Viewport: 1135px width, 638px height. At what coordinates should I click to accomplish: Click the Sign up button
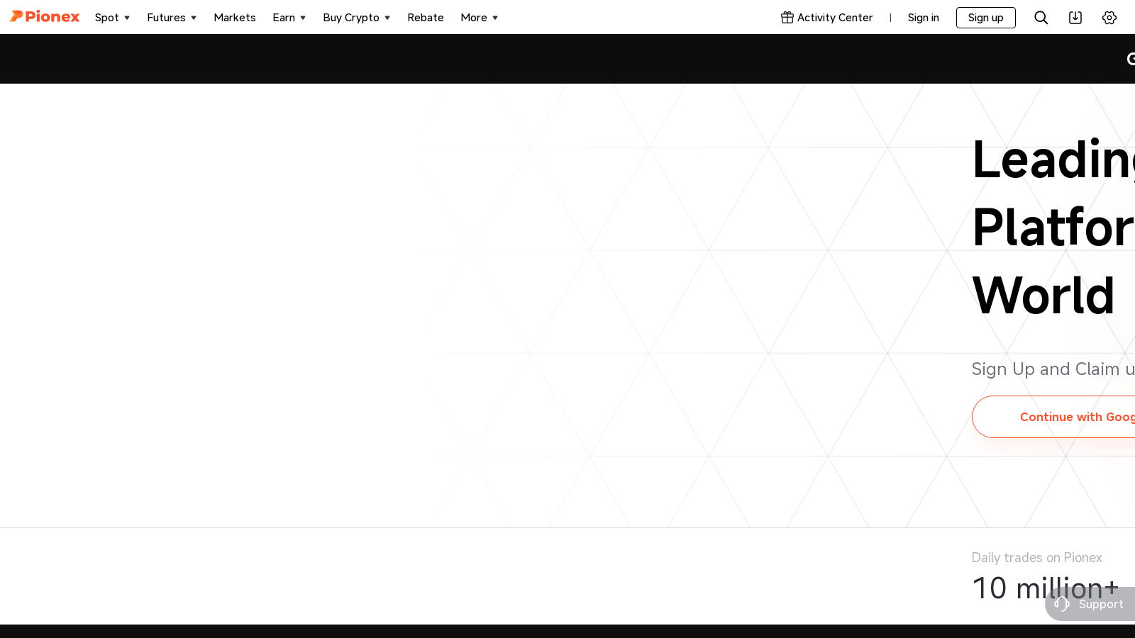point(985,18)
